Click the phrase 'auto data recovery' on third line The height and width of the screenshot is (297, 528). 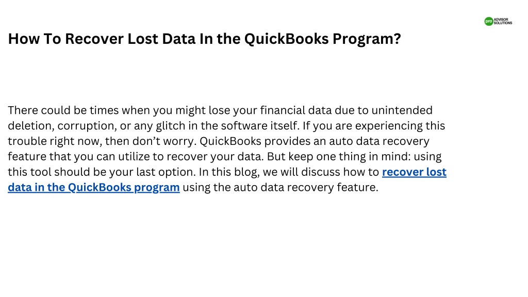click(379, 141)
